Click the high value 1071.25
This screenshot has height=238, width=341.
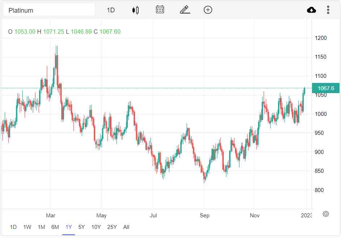[54, 32]
